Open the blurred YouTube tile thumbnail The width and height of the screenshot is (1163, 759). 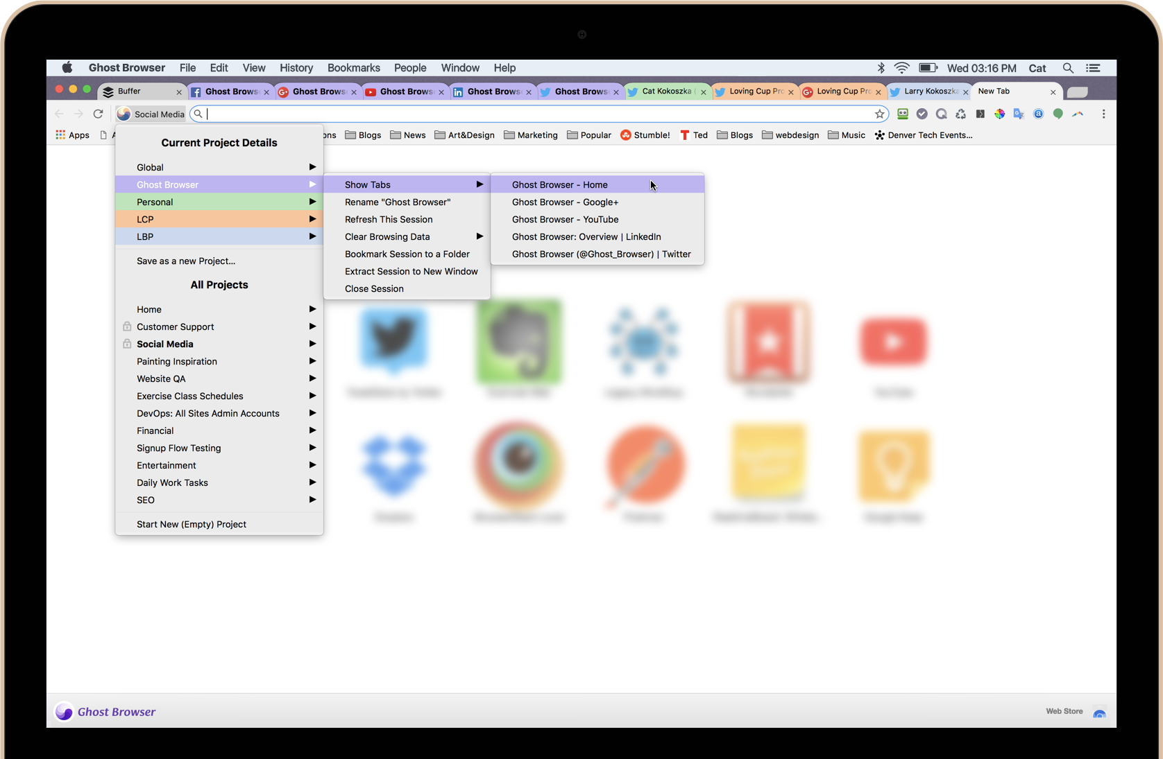tap(893, 341)
